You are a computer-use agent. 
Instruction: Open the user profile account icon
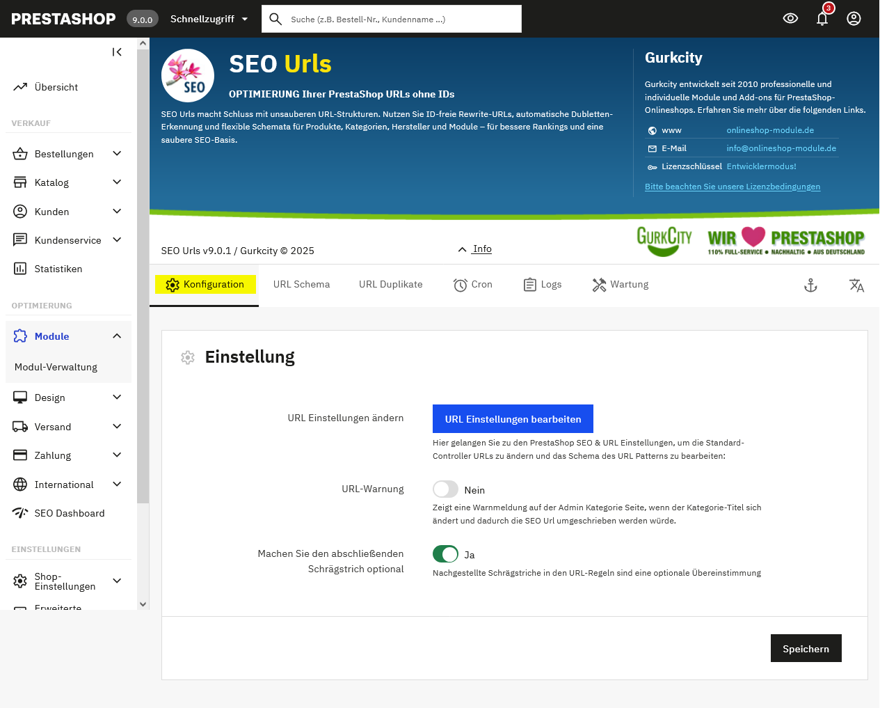pos(854,19)
